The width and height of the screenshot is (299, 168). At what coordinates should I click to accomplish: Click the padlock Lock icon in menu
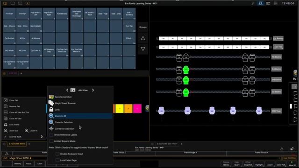pos(51,109)
